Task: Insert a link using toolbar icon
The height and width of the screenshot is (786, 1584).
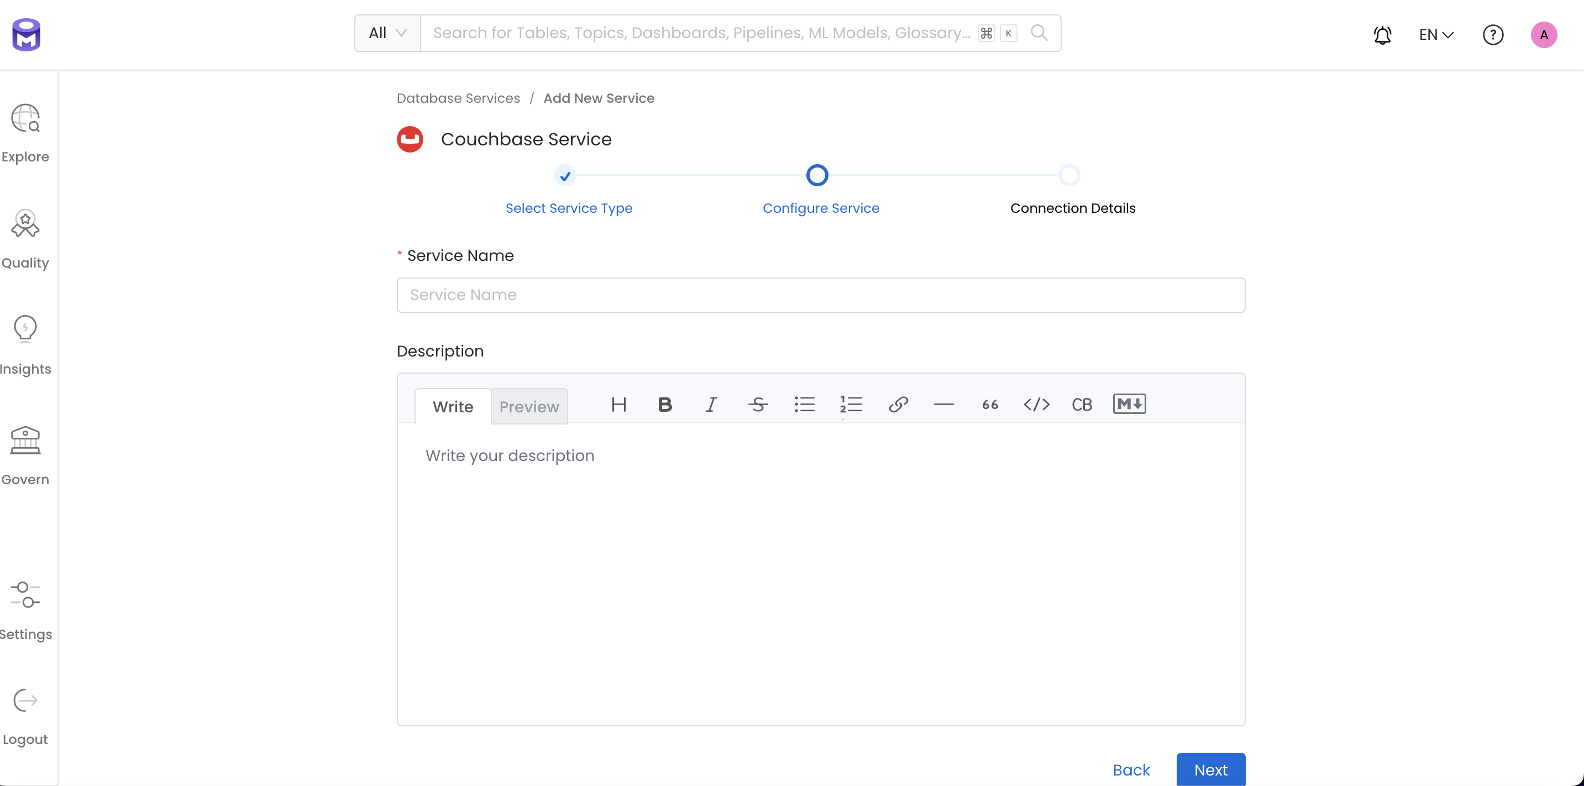Action: [x=896, y=404]
